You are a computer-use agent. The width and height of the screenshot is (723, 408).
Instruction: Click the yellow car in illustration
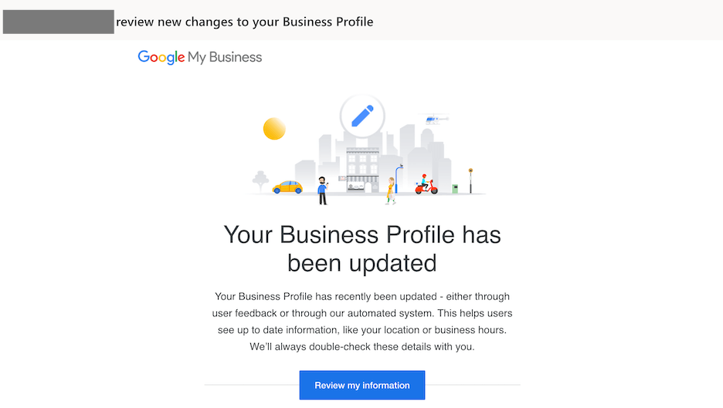(x=287, y=187)
